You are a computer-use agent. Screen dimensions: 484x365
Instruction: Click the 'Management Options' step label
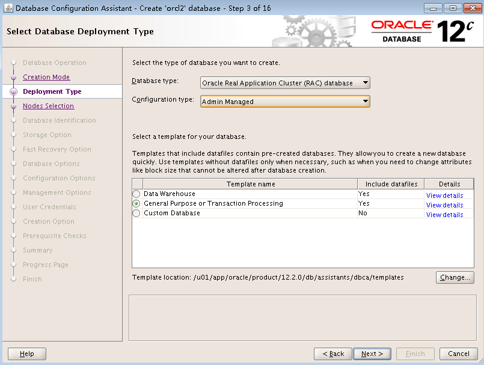pos(57,192)
